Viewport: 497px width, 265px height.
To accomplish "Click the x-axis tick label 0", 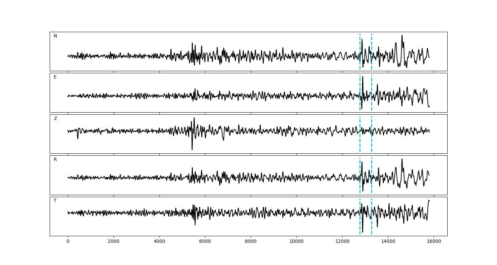I will 68,242.
